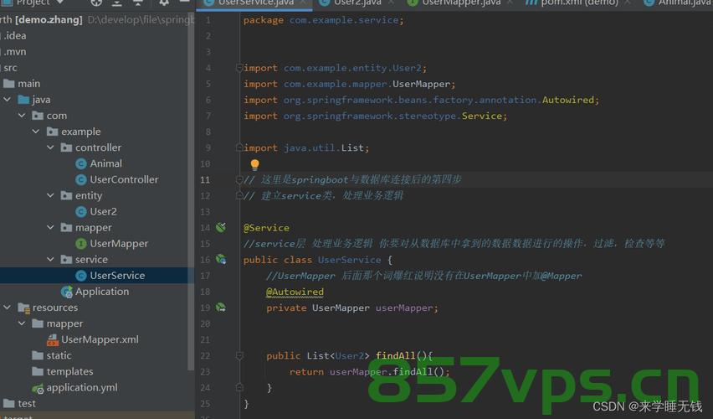This screenshot has height=419, width=713.
Task: Click Autowired import text on line 6
Action: [x=568, y=100]
